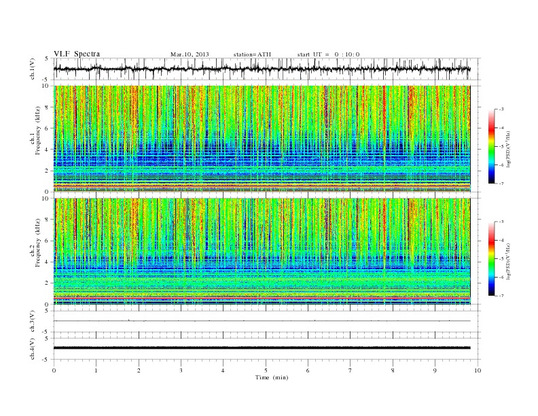Click inside the ch.1 voltage waveform trace
Viewport: 538px width, 416px height.
tap(262, 69)
